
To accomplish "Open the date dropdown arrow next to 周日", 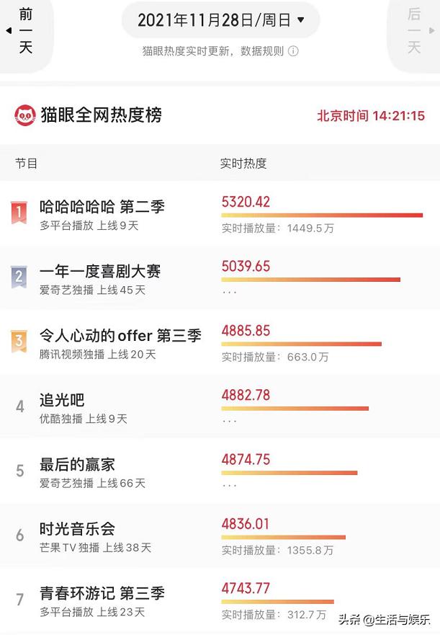I will tap(300, 19).
